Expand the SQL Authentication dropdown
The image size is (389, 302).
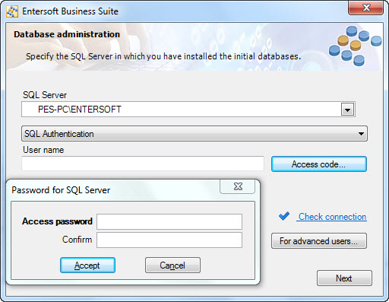tap(194, 134)
